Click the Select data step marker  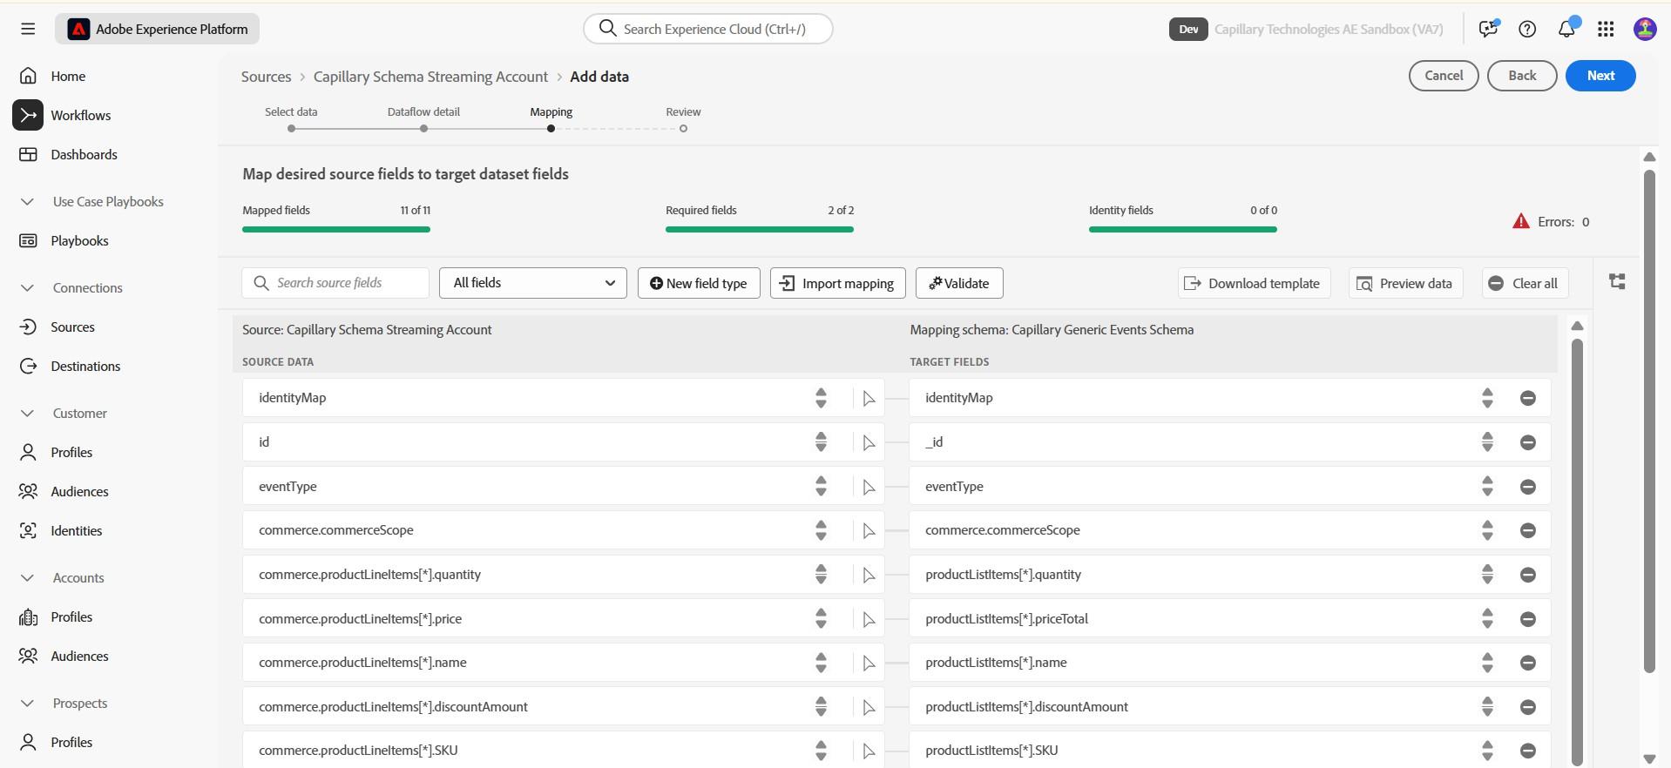point(291,128)
